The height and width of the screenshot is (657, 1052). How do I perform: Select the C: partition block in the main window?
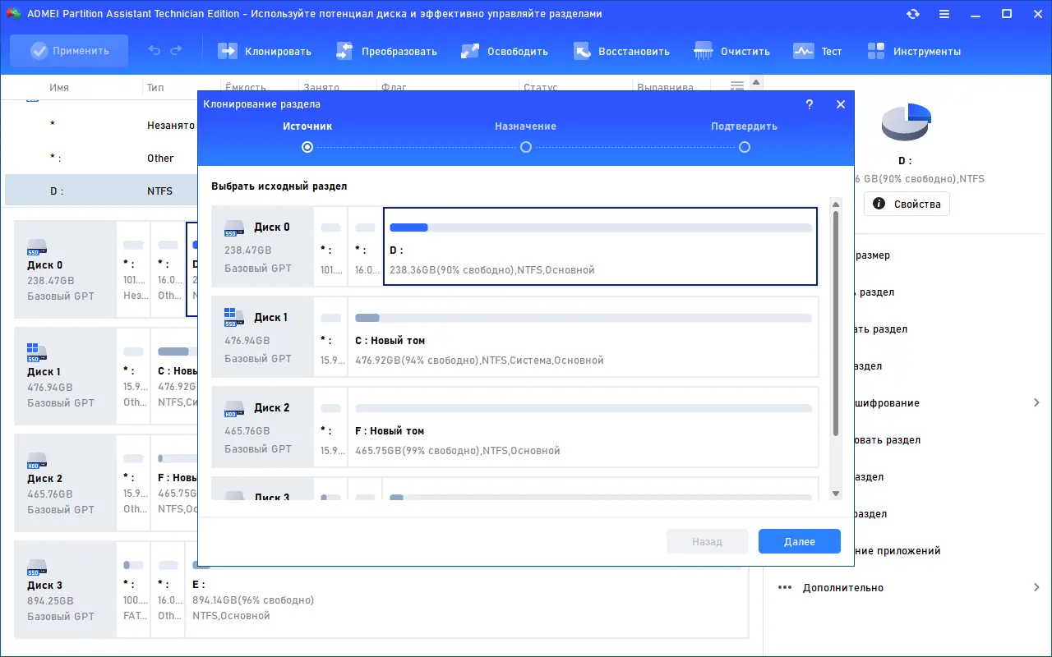click(176, 376)
